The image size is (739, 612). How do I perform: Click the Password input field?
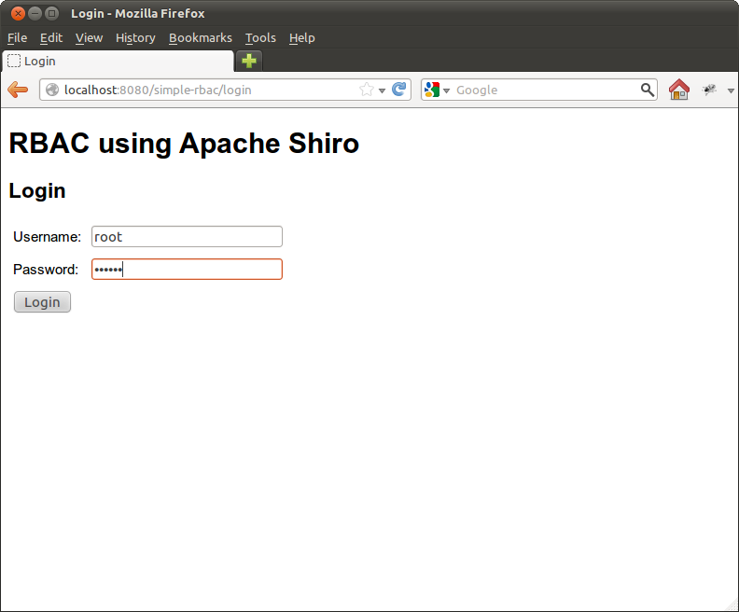[187, 270]
